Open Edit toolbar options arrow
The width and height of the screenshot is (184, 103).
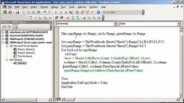(103, 18)
